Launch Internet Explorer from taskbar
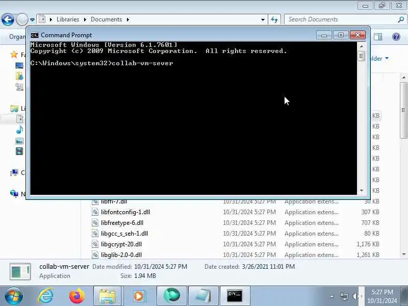Viewport: 408px width, 306px height. point(46,296)
